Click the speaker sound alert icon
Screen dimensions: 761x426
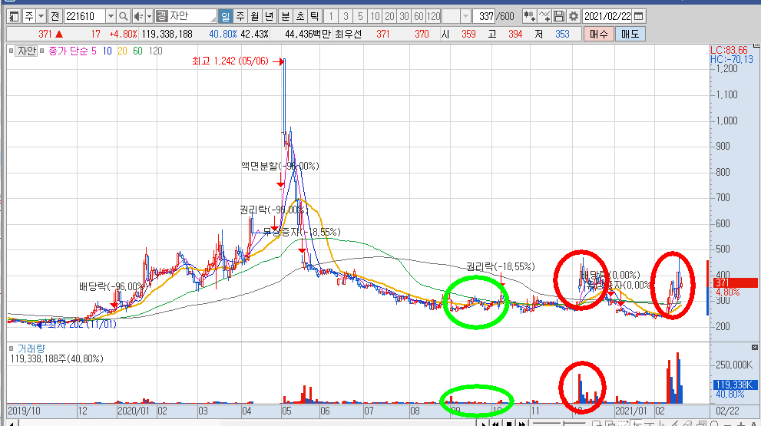click(137, 16)
